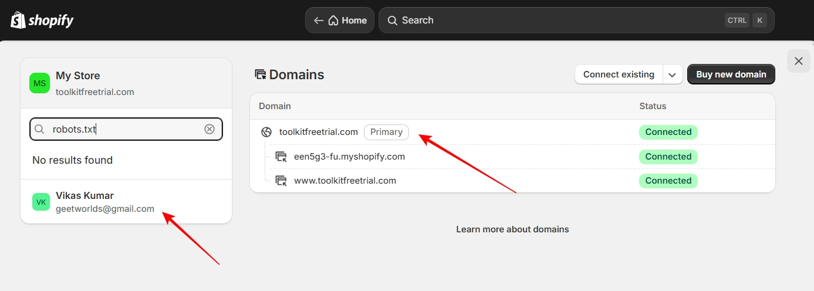Image resolution: width=814 pixels, height=291 pixels.
Task: Click Buy new domain
Action: pos(731,75)
